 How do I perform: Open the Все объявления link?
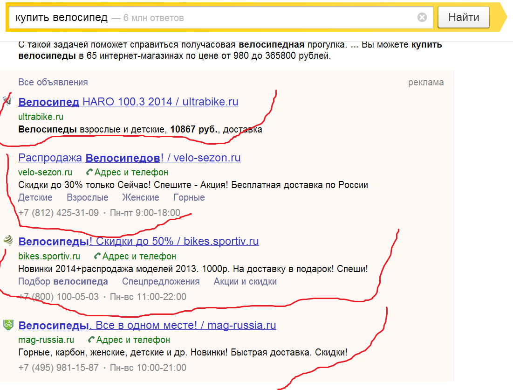[53, 82]
